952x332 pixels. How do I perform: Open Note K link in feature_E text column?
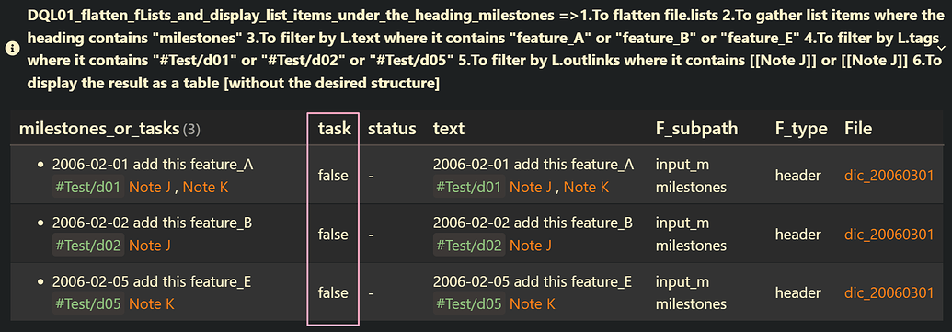[x=533, y=304]
